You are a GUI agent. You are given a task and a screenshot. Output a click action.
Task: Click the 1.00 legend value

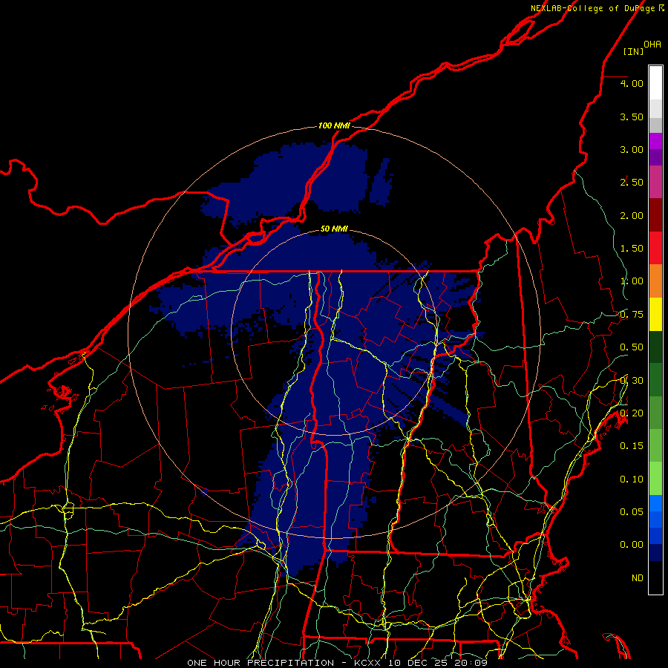[632, 281]
